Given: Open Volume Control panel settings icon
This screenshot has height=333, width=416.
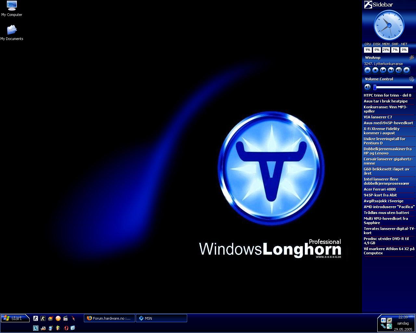Looking at the screenshot, I should click(411, 79).
